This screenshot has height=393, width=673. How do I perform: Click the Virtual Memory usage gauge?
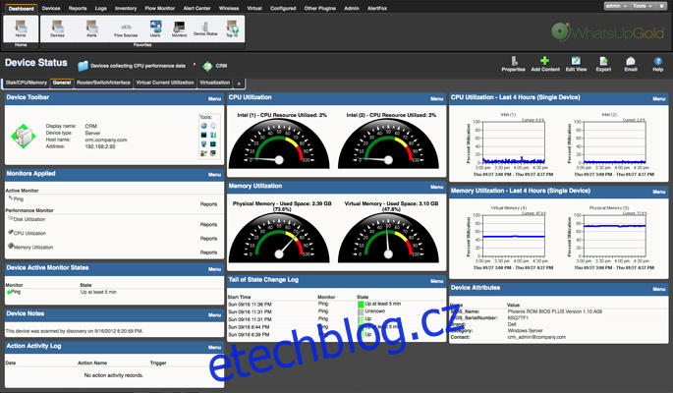(388, 237)
